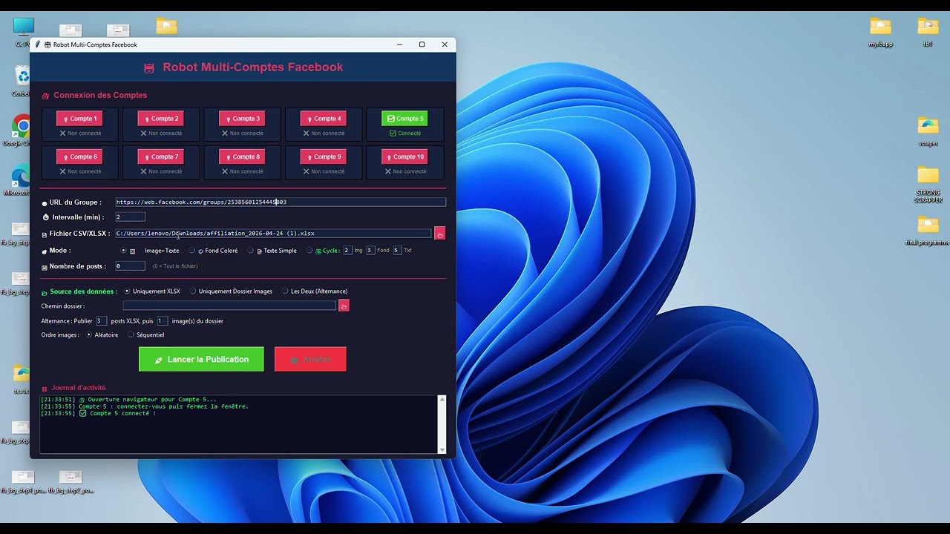The width and height of the screenshot is (950, 534).
Task: Click the down arrow of activity log scrollbar
Action: click(442, 449)
